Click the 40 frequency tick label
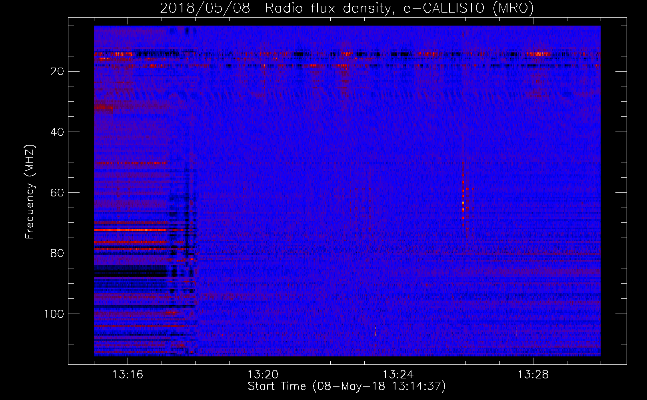 [58, 132]
